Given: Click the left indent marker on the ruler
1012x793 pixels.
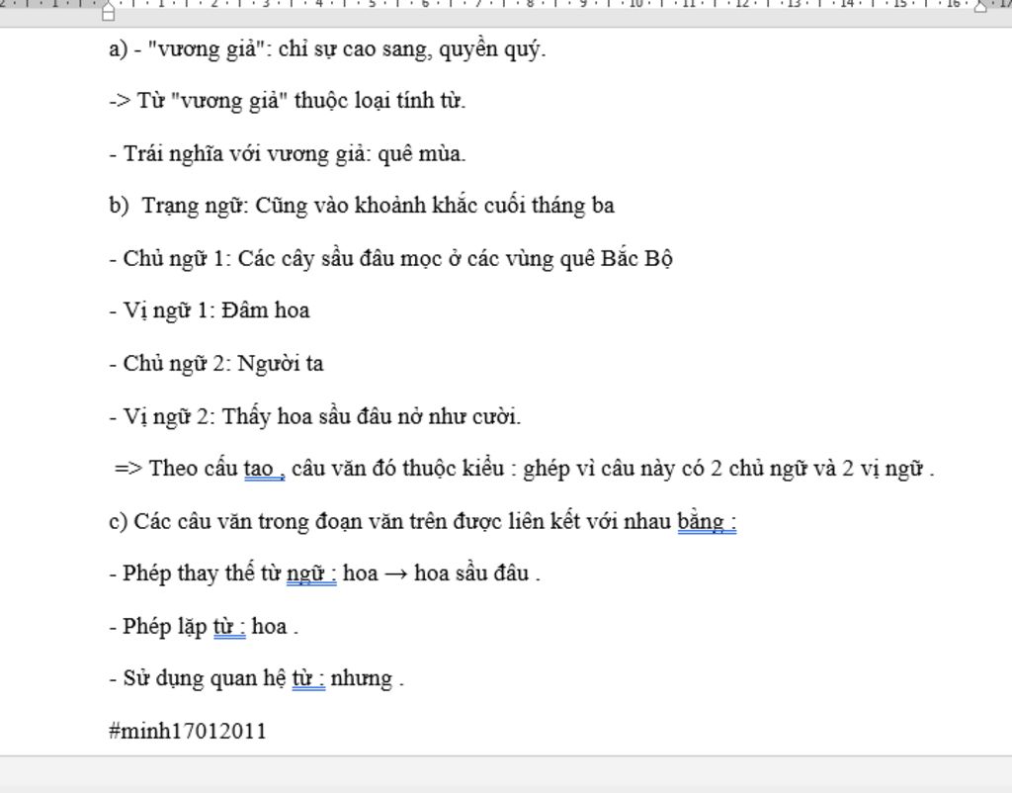Looking at the screenshot, I should (109, 10).
